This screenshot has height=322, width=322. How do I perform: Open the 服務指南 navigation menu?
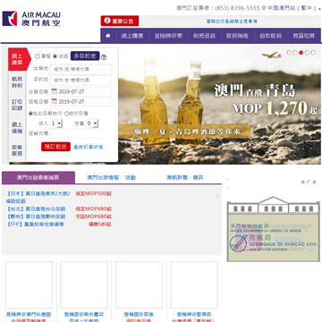click(237, 36)
